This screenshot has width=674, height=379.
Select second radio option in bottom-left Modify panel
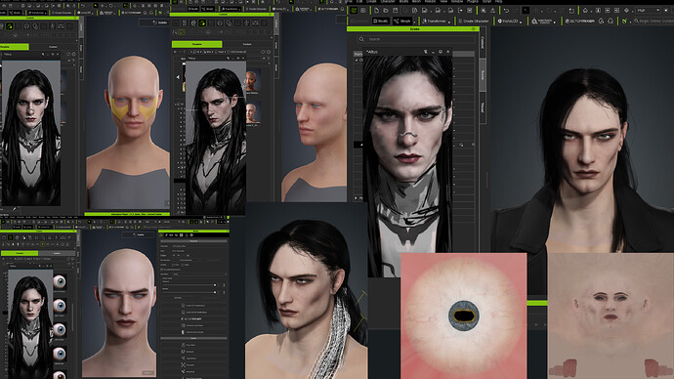tap(183, 265)
